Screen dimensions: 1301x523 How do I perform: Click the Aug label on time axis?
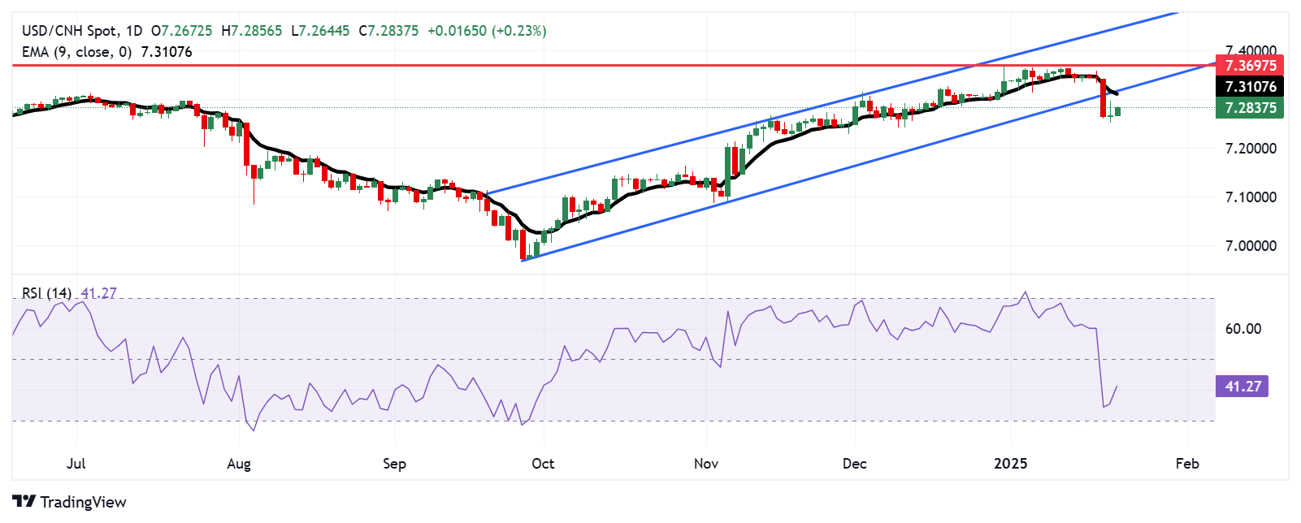click(239, 464)
